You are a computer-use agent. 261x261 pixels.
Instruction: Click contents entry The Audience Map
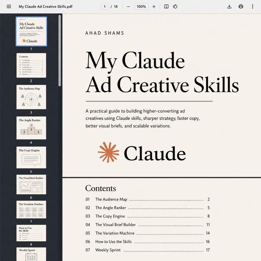[147, 200]
